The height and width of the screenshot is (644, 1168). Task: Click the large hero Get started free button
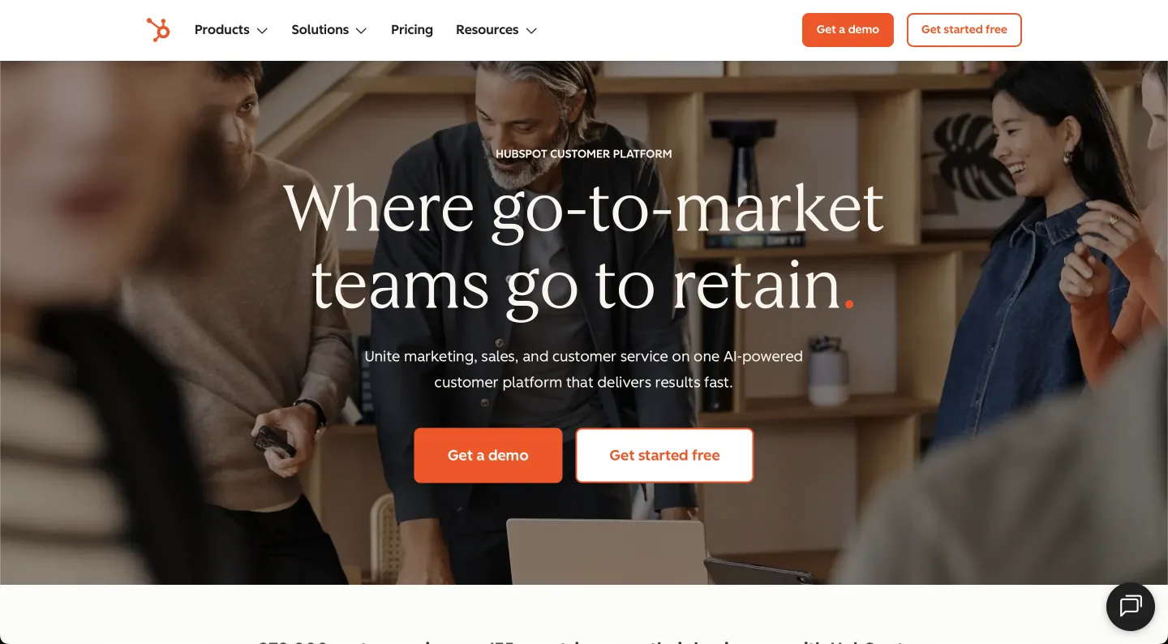664,456
